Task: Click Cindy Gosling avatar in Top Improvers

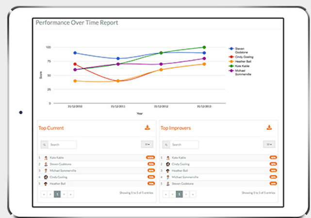Action: 168,164
